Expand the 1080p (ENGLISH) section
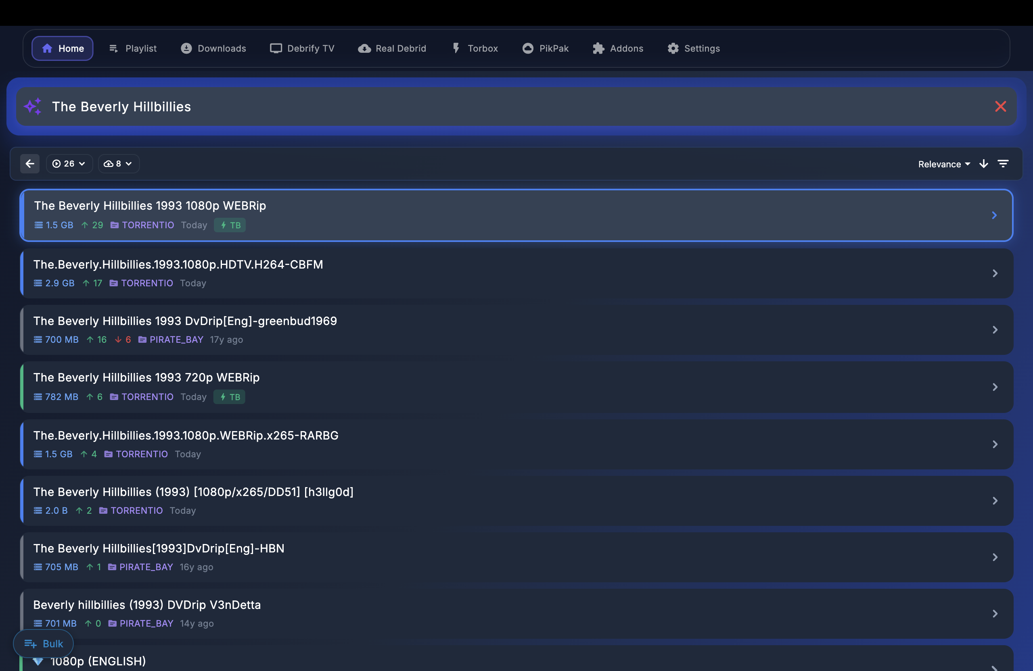The image size is (1033, 671). point(97,661)
